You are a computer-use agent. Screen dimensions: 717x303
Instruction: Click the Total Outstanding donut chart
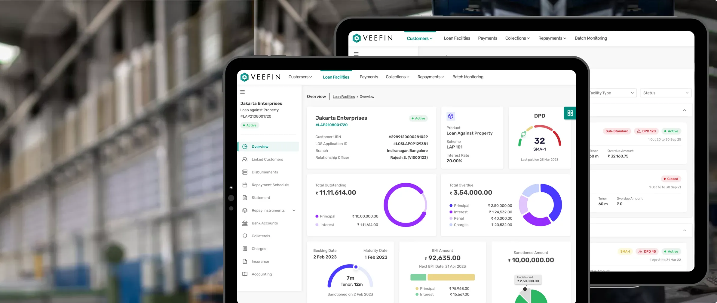point(406,205)
